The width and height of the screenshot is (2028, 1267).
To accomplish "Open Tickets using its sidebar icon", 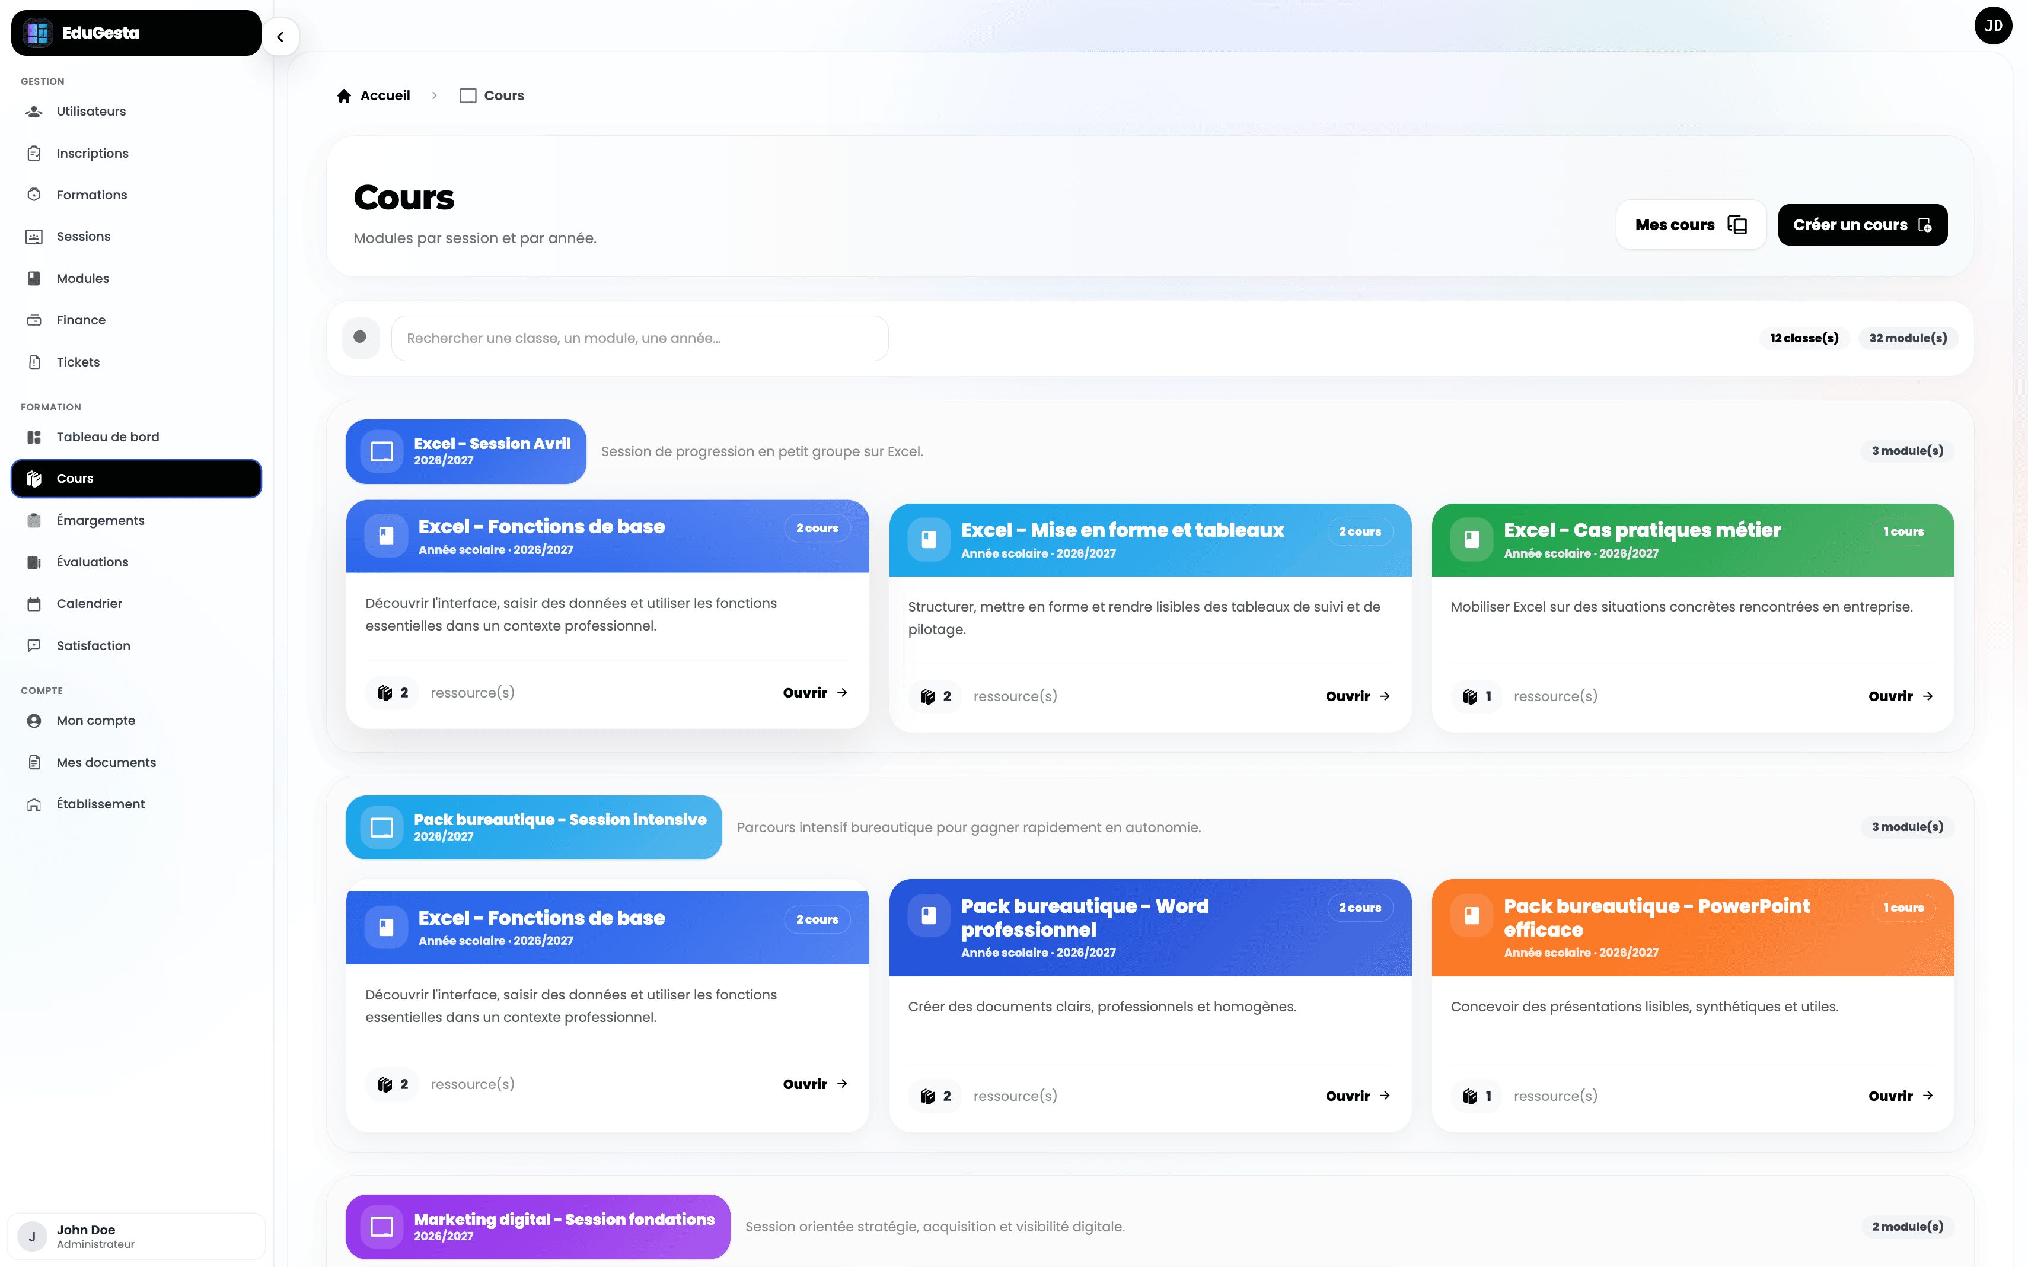I will tap(34, 361).
